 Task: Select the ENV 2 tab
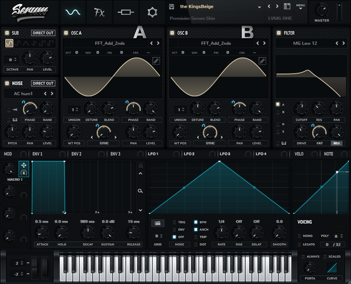click(77, 154)
